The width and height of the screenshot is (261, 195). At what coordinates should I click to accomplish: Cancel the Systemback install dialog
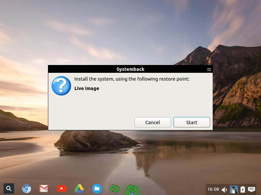(152, 122)
